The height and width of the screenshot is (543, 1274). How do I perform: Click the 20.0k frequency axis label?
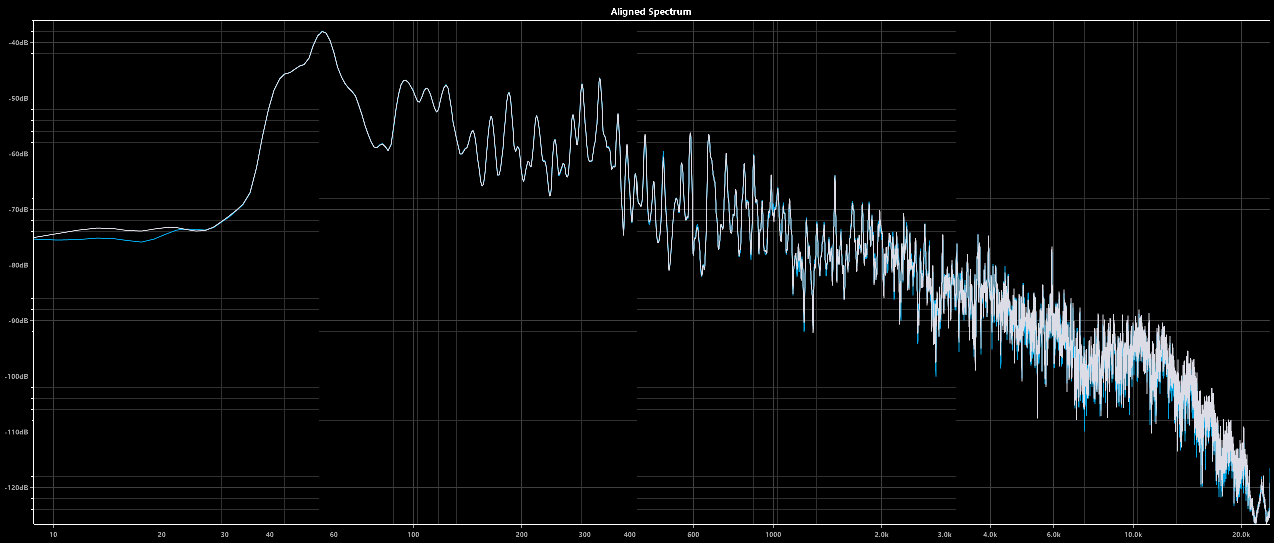pos(1241,534)
